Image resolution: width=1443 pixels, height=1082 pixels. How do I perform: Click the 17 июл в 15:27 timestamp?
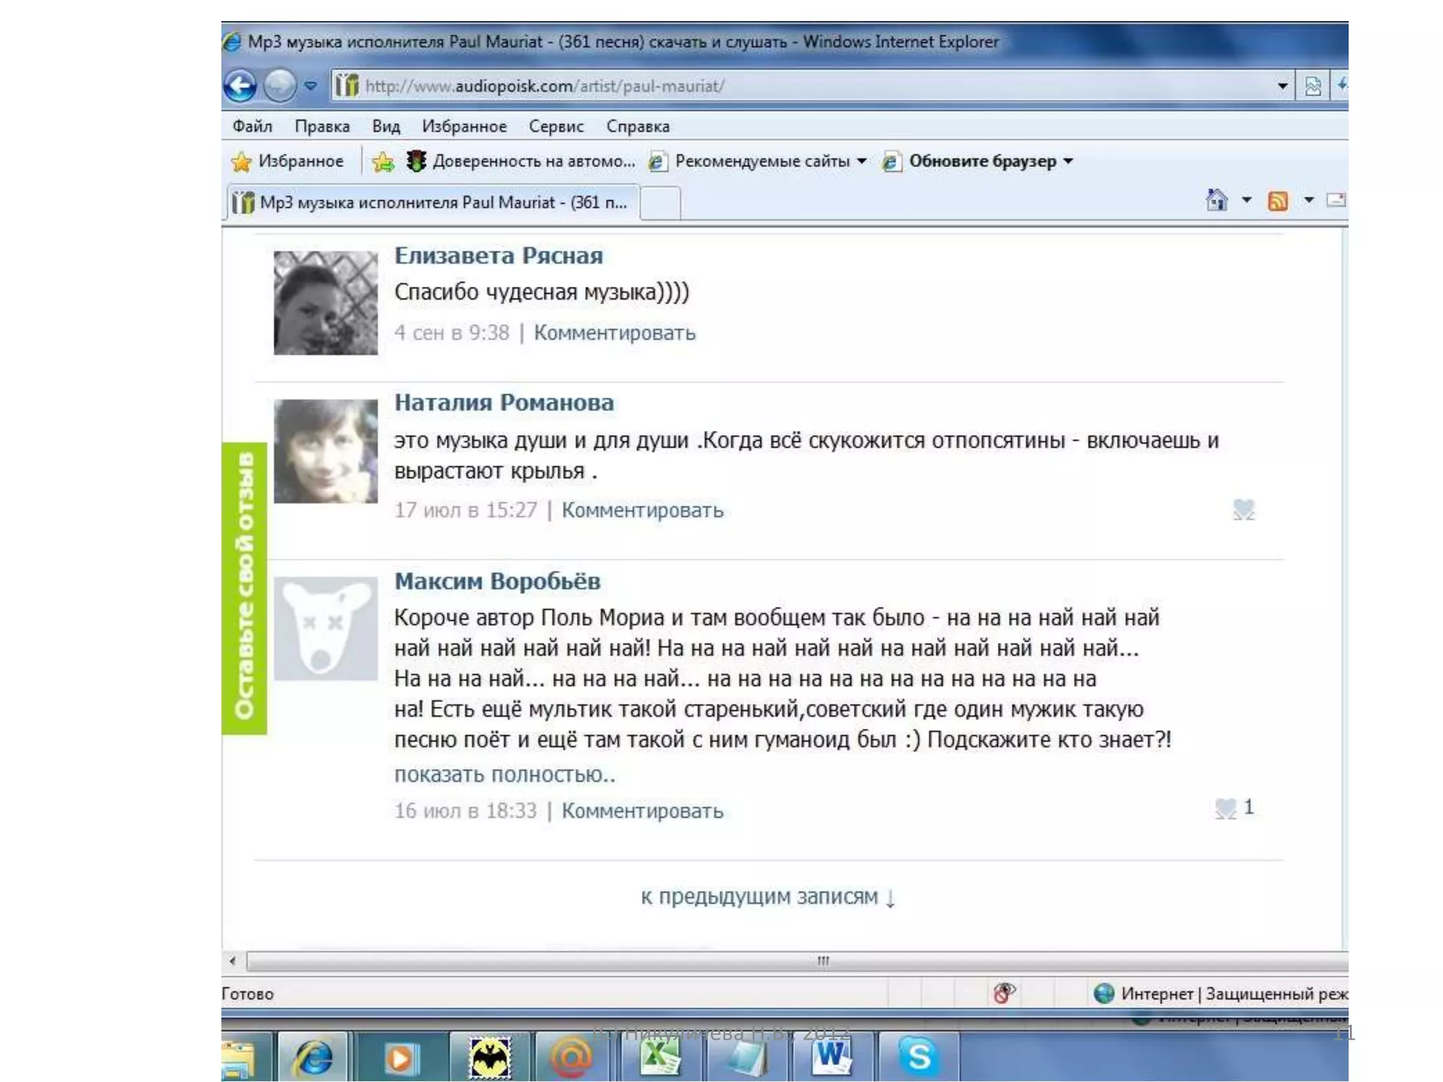tap(466, 510)
